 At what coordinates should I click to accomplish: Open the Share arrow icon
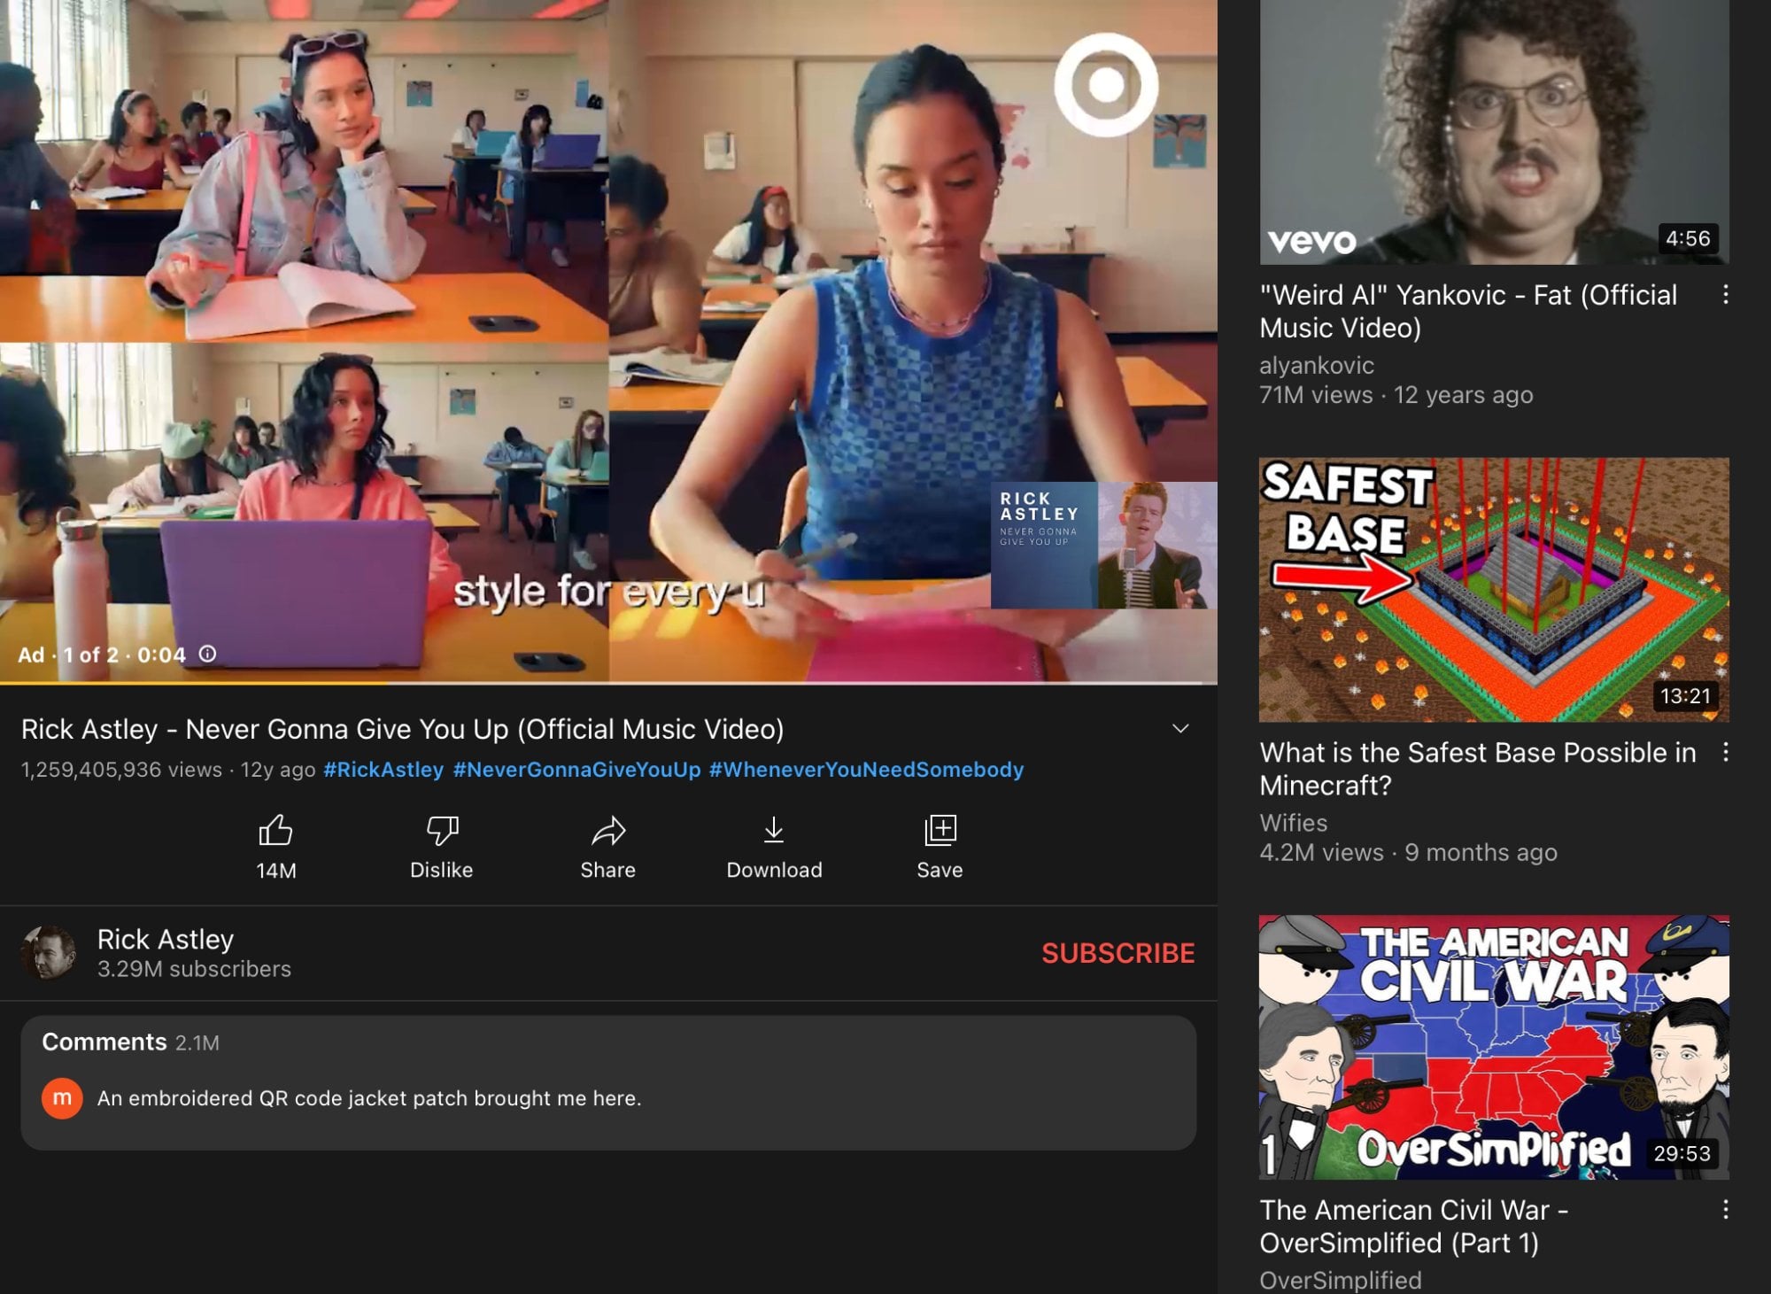608,831
